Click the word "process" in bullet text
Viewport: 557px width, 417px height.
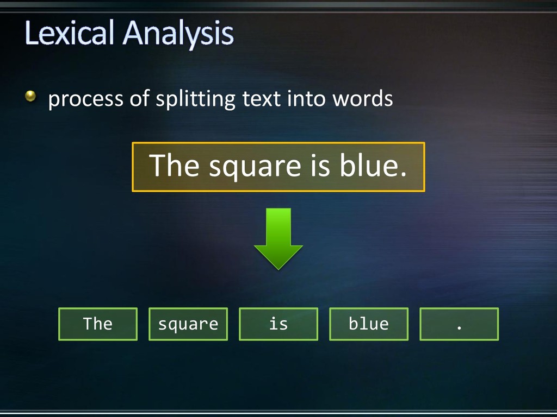click(85, 100)
